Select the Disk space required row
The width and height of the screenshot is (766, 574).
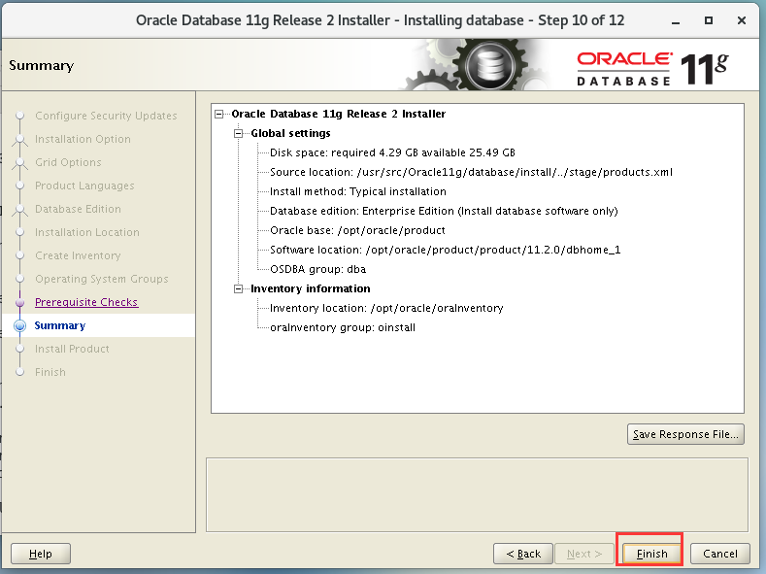tap(392, 152)
